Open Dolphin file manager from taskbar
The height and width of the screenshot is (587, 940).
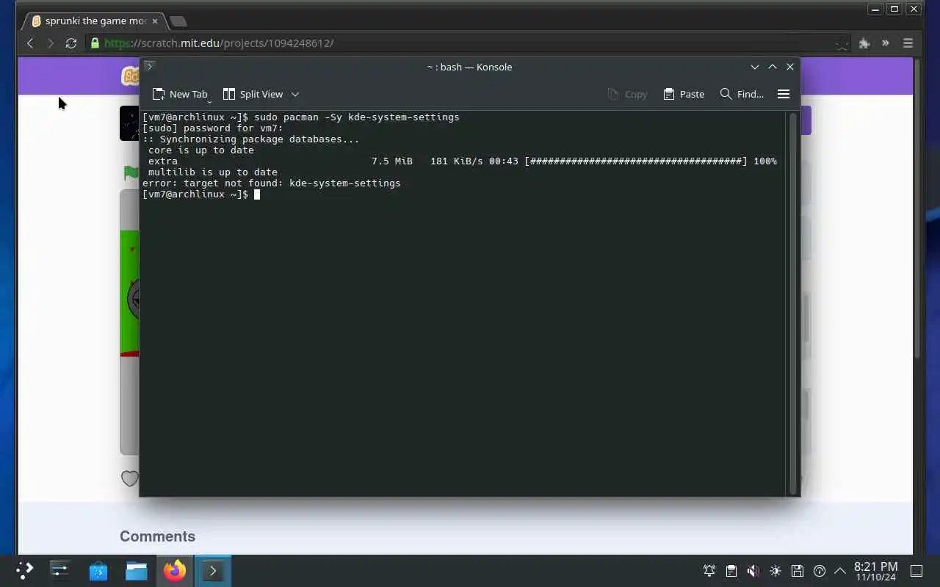[x=137, y=570]
